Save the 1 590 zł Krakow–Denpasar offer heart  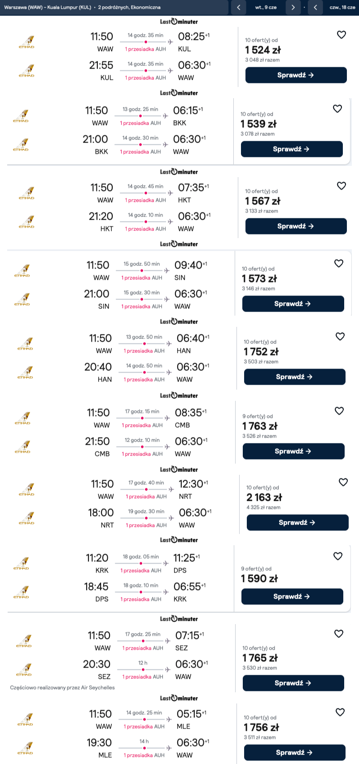tap(338, 556)
